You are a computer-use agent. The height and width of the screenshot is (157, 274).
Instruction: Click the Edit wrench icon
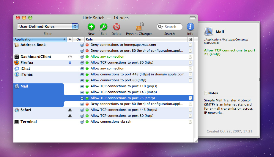pos(103,27)
